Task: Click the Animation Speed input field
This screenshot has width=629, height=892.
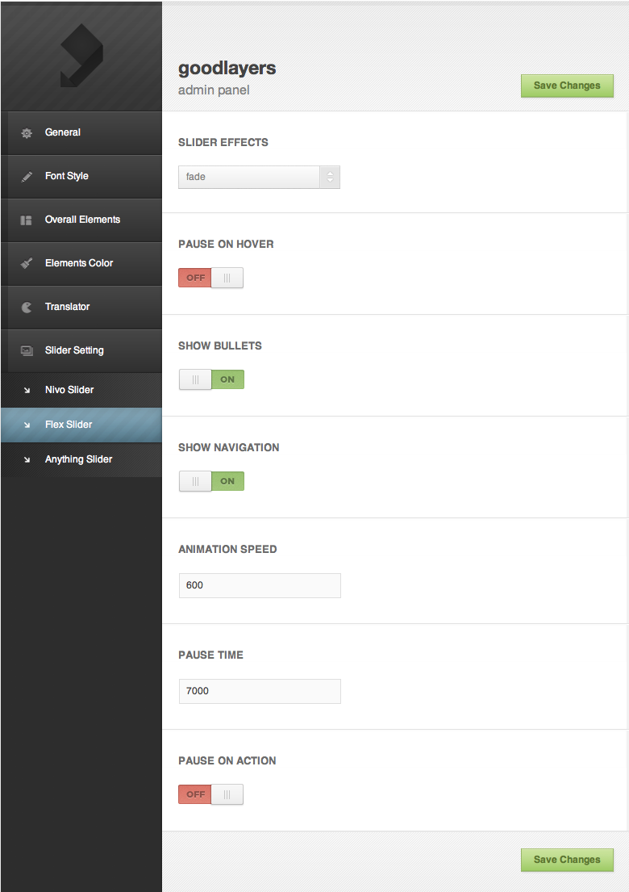Action: (260, 585)
